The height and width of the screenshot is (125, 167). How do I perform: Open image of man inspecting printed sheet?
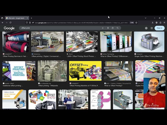pyautogui.click(x=73, y=99)
